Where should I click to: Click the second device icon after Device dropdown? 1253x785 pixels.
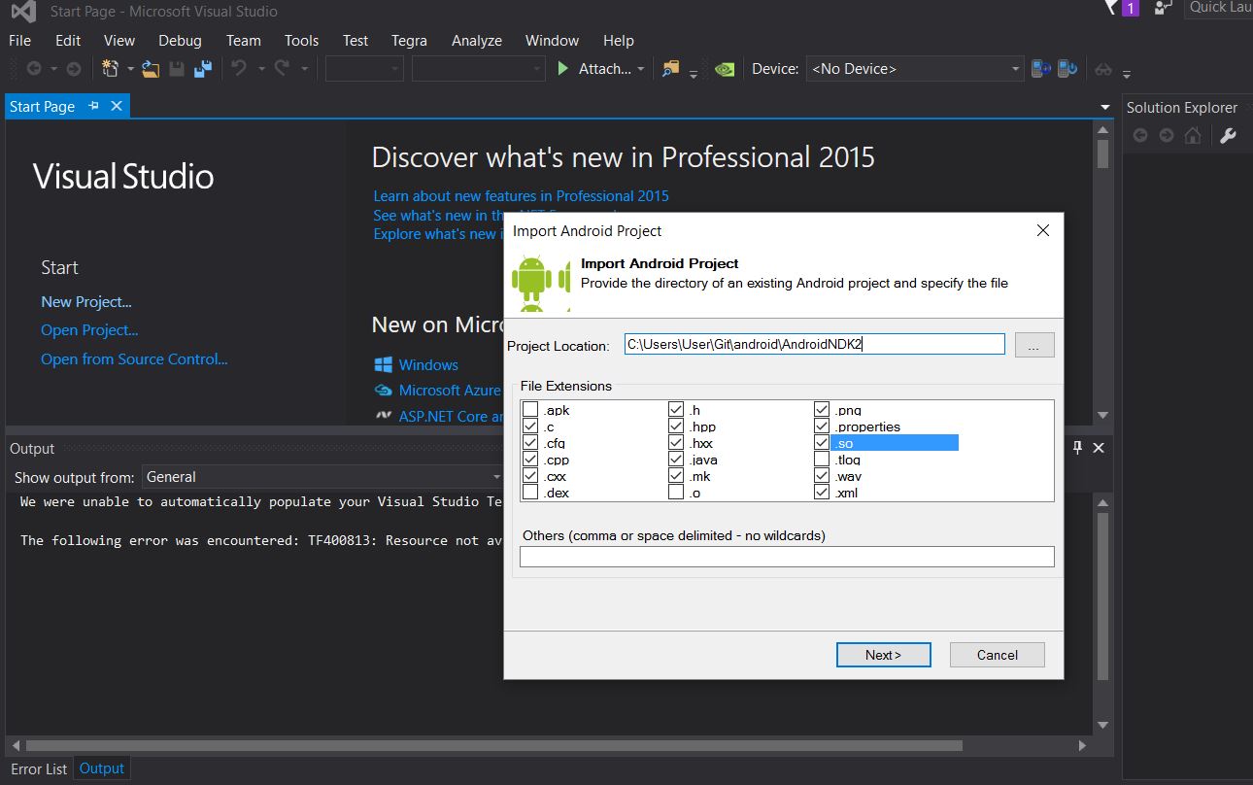point(1068,69)
